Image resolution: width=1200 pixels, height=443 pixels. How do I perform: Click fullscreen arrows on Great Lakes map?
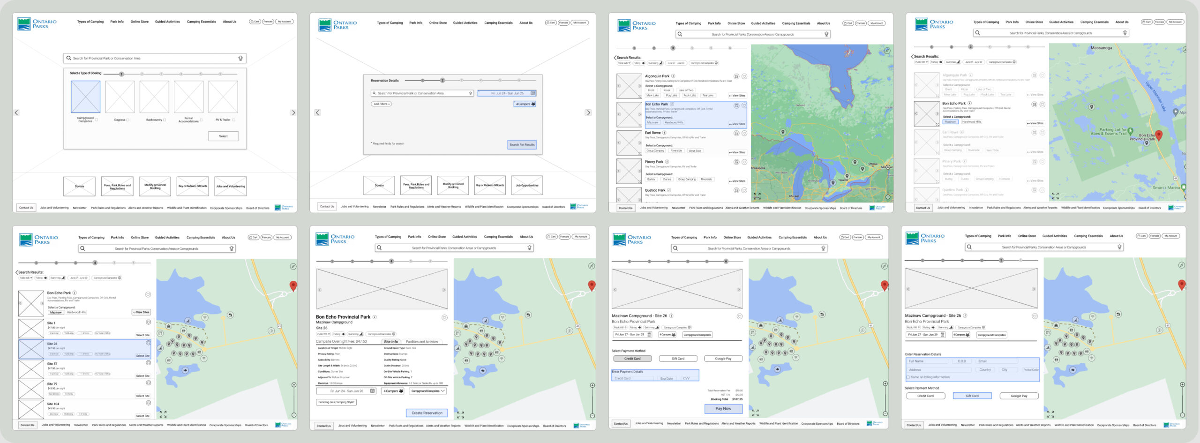pyautogui.click(x=757, y=196)
